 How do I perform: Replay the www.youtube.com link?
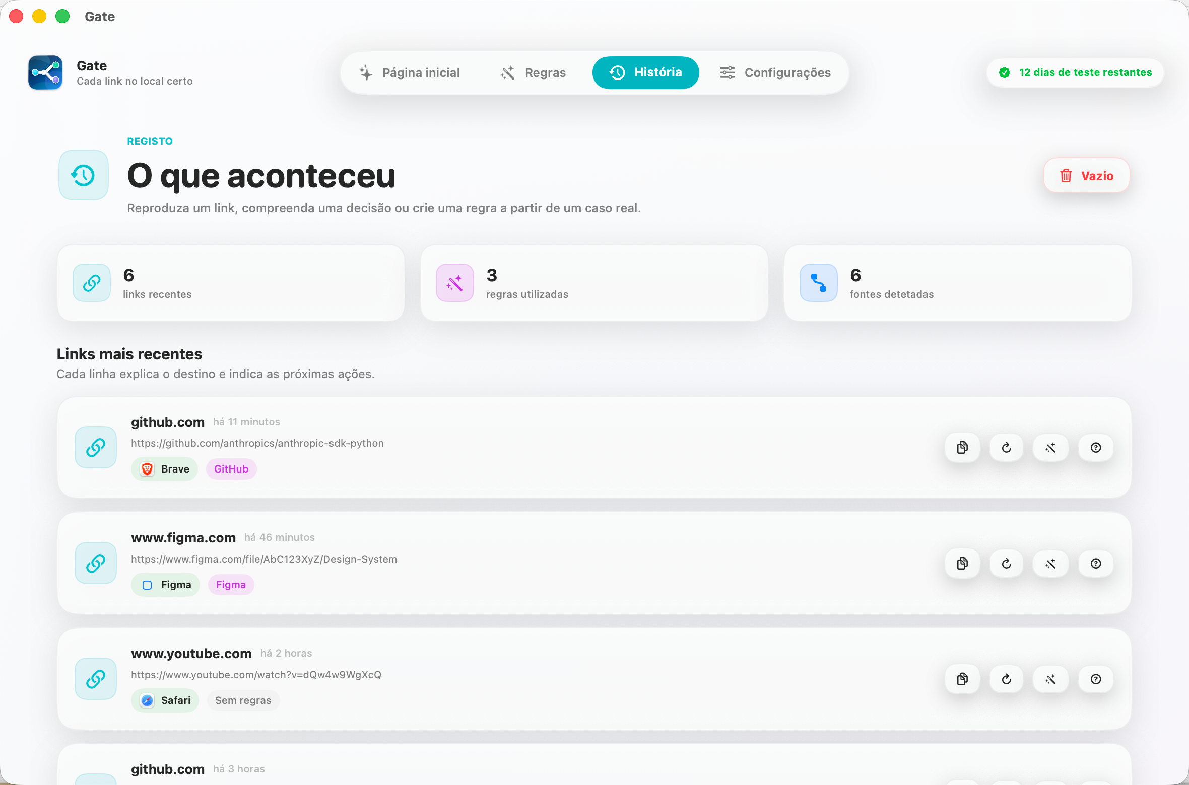[1007, 679]
